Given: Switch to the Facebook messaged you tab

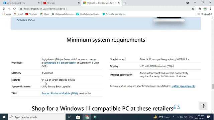Looking at the screenshot, I should pyautogui.click(x=20, y=3).
